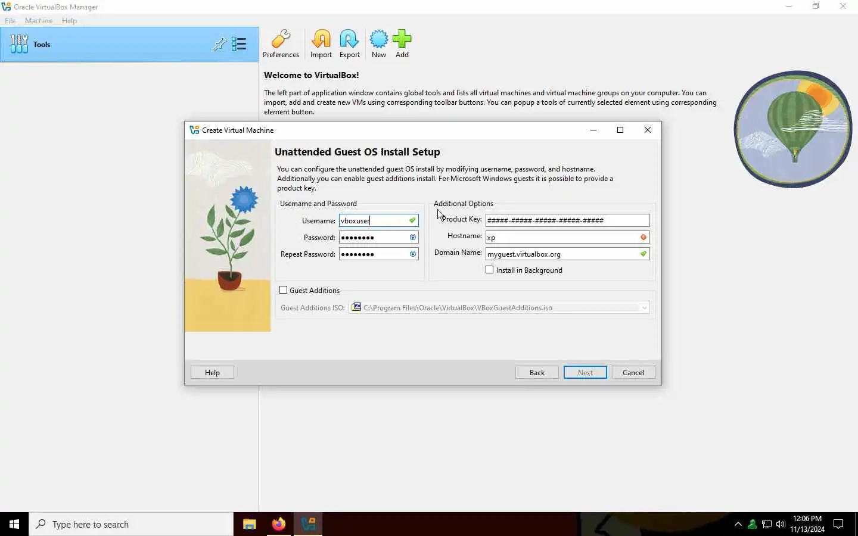Open Preferences from the toolbar

pyautogui.click(x=281, y=44)
